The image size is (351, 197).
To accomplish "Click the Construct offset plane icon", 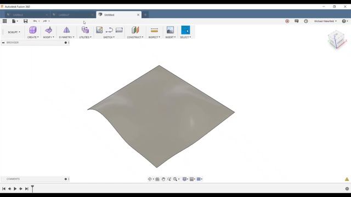I will (135, 30).
